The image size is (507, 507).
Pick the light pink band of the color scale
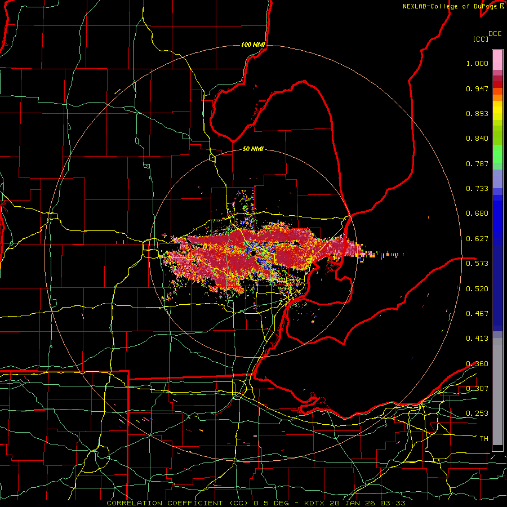497,60
